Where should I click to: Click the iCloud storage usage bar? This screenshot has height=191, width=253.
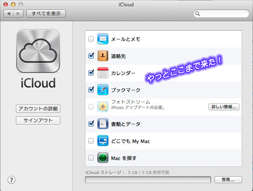click(148, 180)
